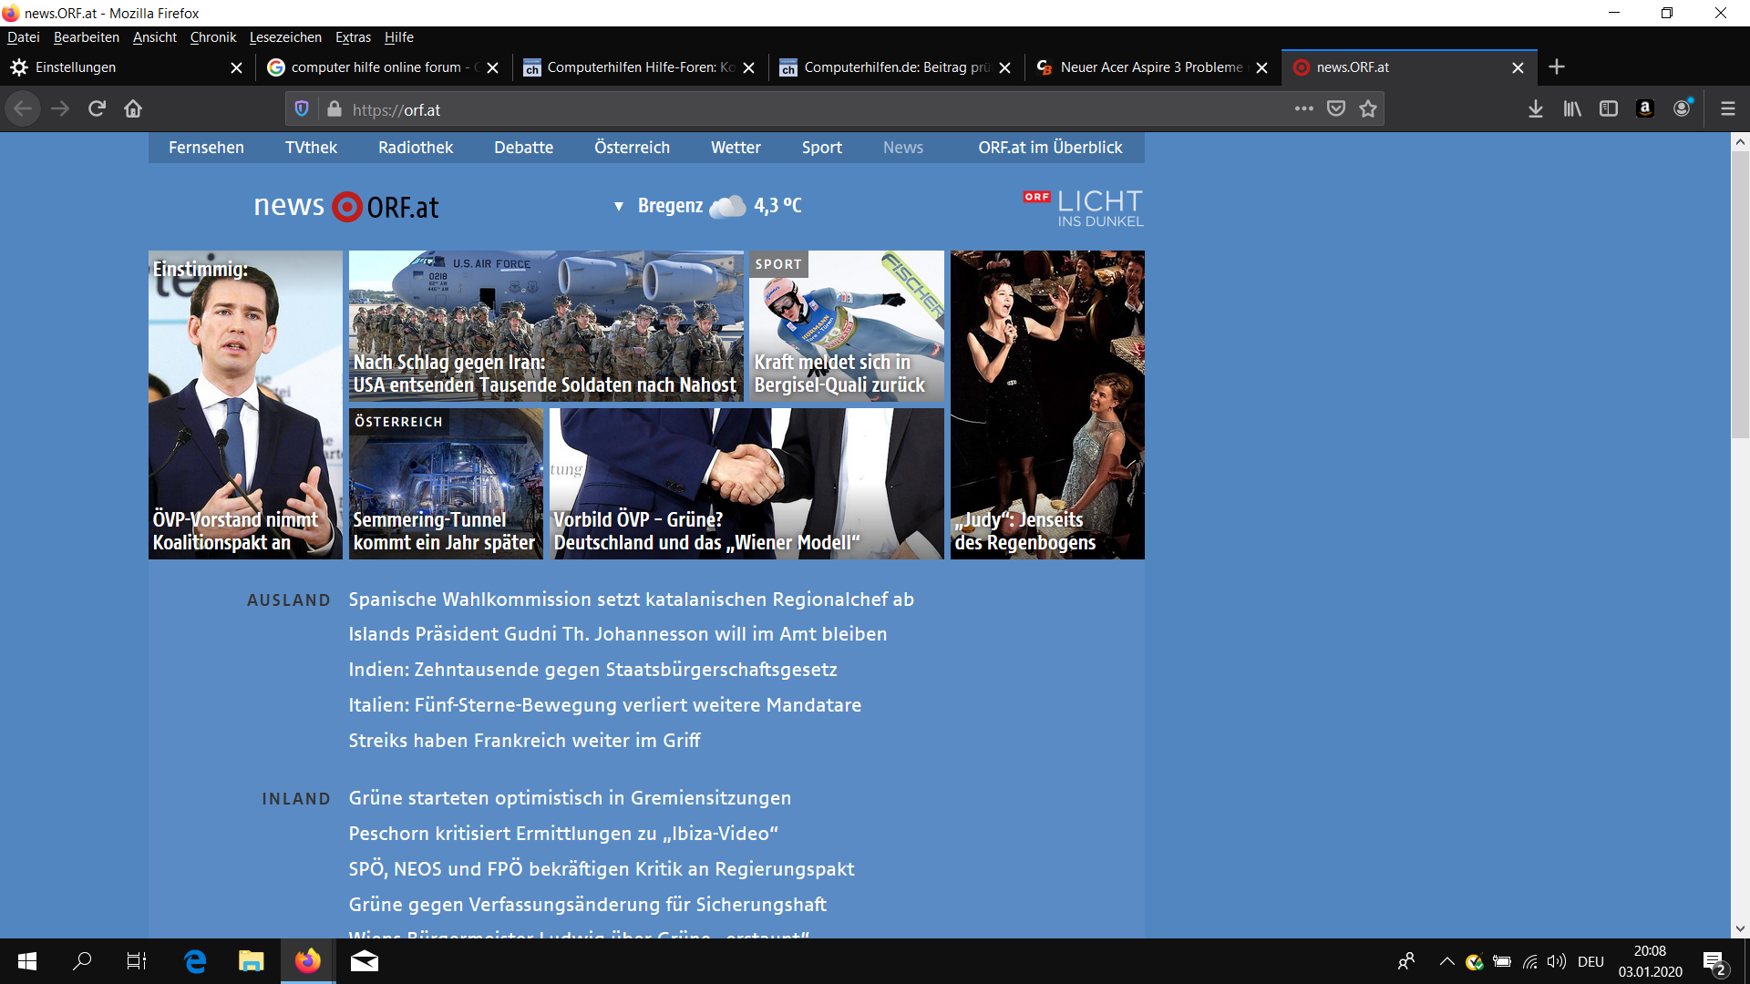Click the Firefox home button
This screenshot has width=1750, height=984.
(x=133, y=109)
